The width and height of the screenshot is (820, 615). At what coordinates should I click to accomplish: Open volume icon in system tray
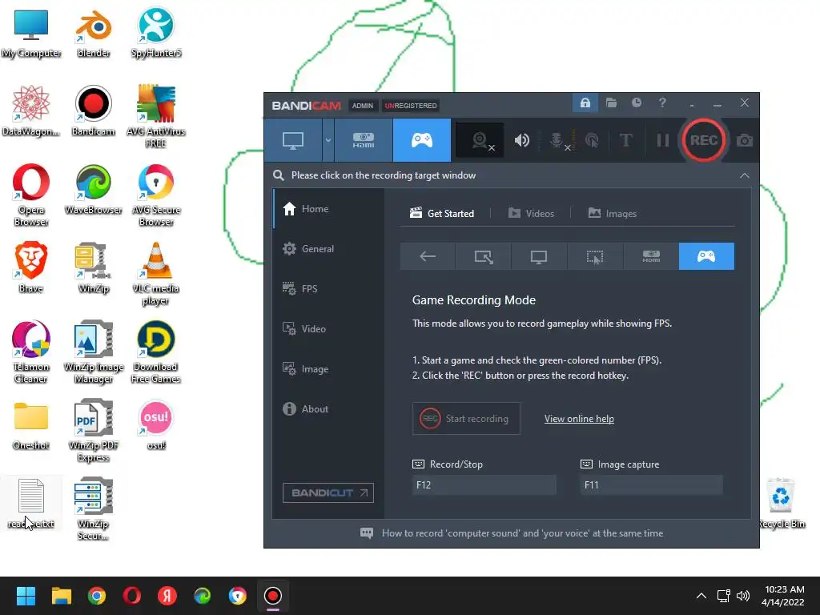click(742, 596)
